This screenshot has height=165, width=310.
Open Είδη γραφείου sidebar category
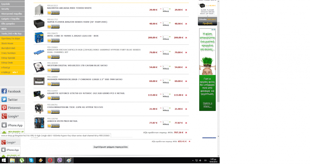tap(12, 24)
